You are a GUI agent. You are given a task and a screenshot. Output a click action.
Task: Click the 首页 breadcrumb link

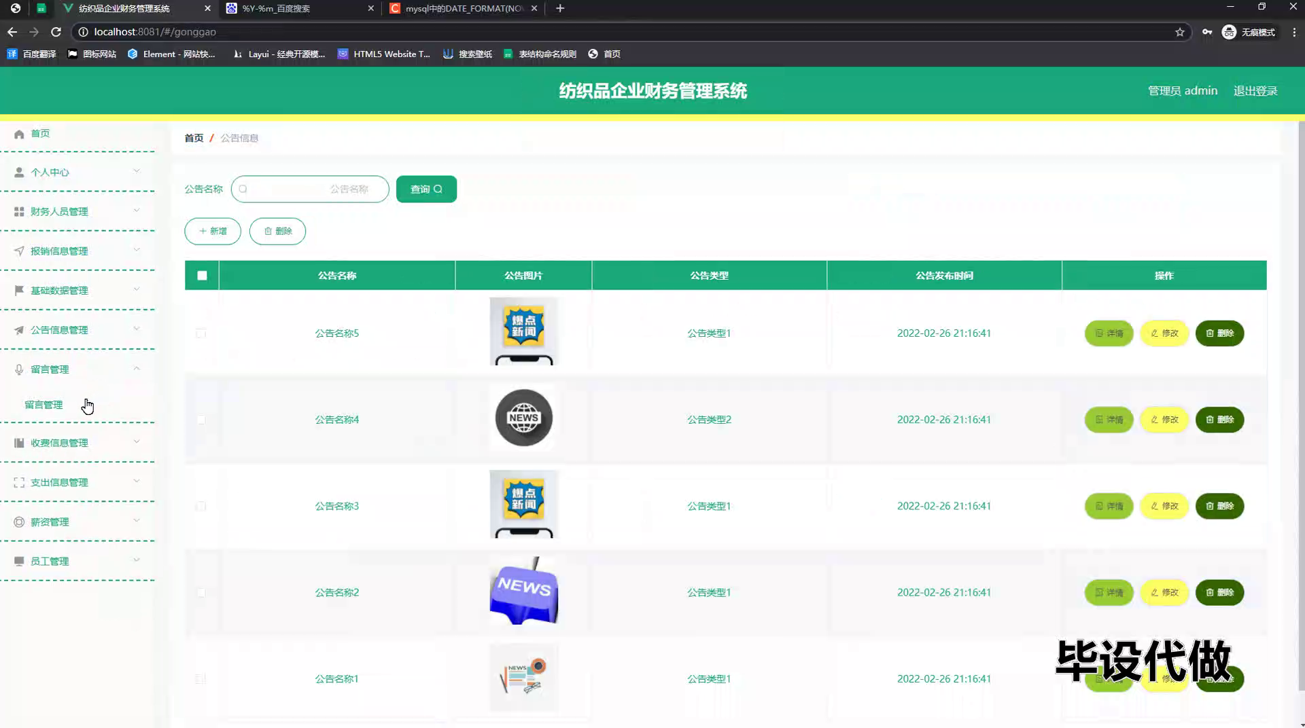pos(194,138)
